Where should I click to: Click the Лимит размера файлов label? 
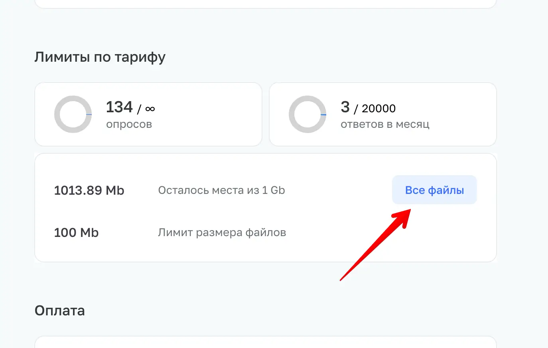222,233
